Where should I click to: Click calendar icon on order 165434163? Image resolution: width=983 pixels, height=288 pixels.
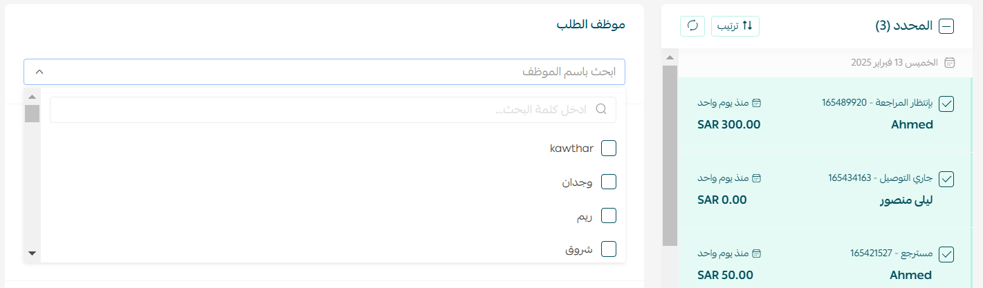(x=756, y=178)
